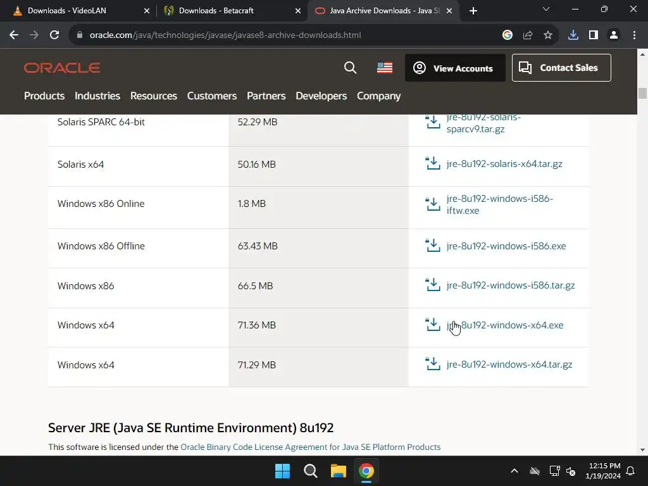
Task: Click the address bar URL
Action: coord(225,35)
